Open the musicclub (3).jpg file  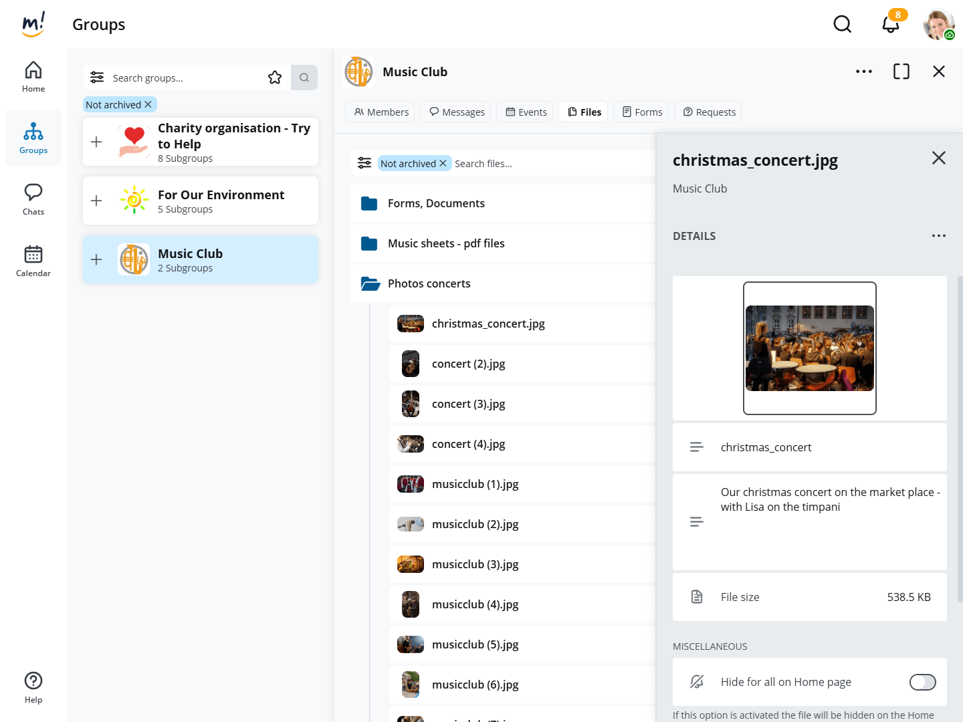tap(475, 564)
